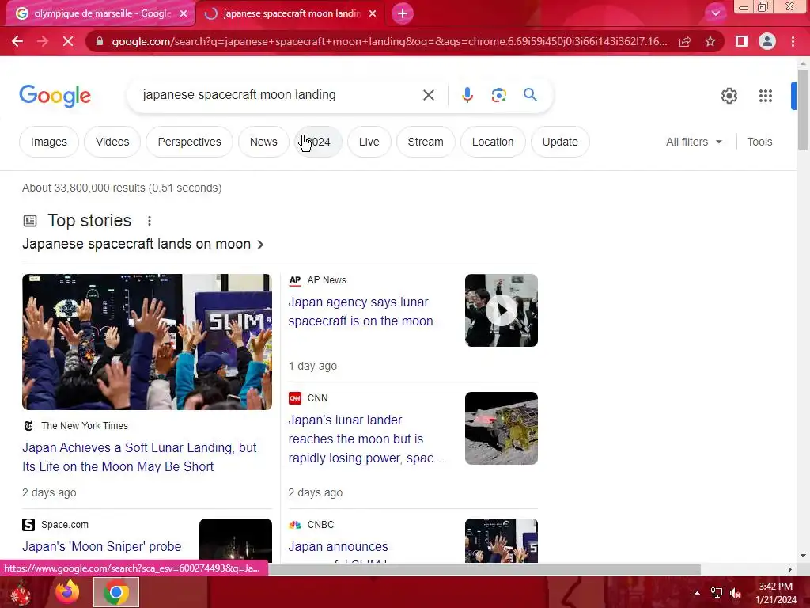Screen dimensions: 810x608
Task: Open search Tools
Action: 759,142
